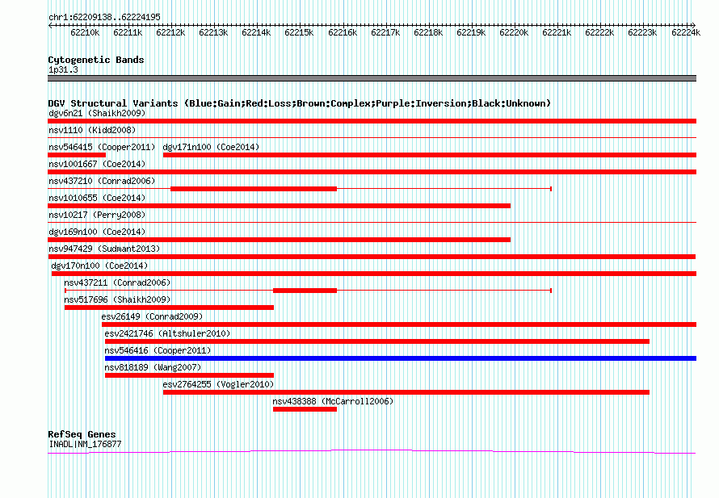Select the 1p31.3 band label
Screen dimensions: 719x498
pos(63,69)
